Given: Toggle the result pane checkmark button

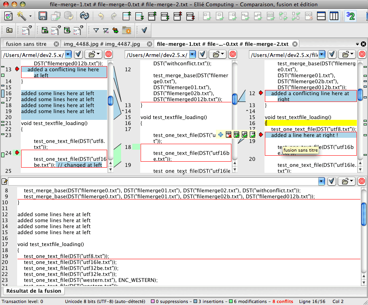Looking at the screenshot, I should coord(331,181).
